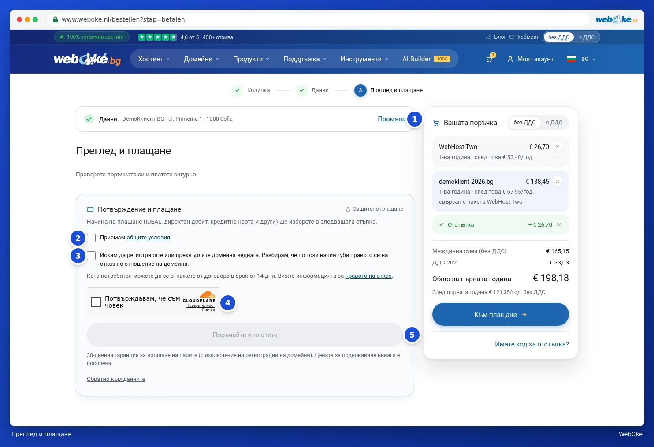Set order summary to с ДДС

[x=554, y=123]
